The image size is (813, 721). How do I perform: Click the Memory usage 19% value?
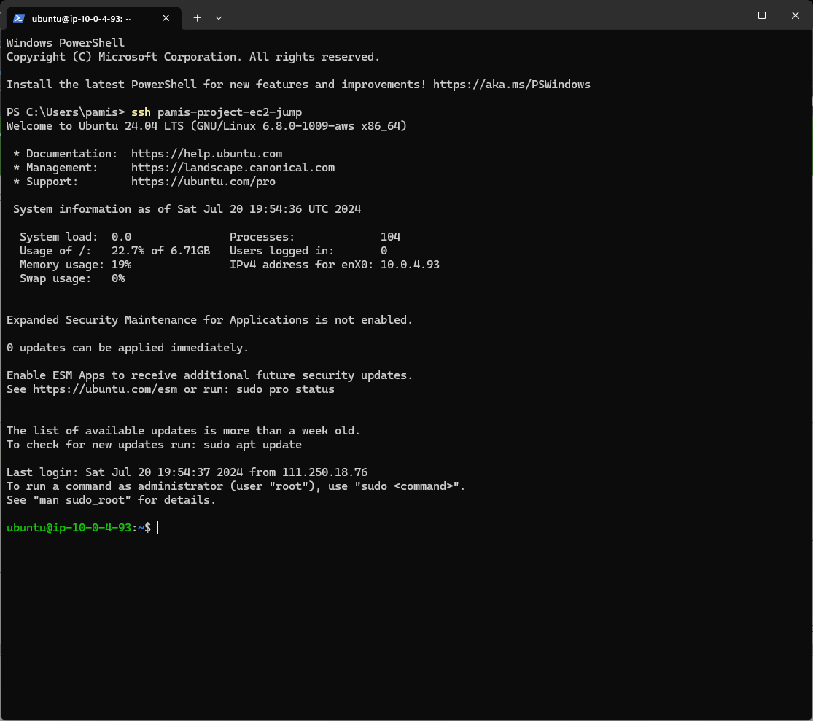[121, 265]
